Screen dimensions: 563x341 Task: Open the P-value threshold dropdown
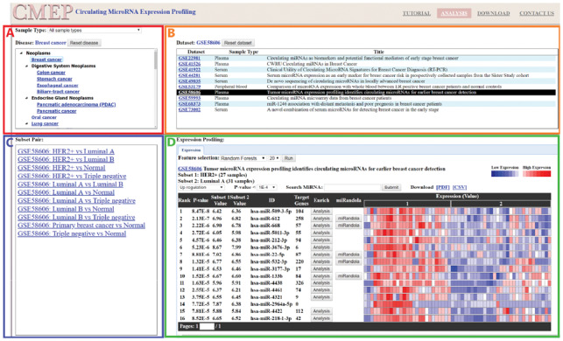[267, 187]
